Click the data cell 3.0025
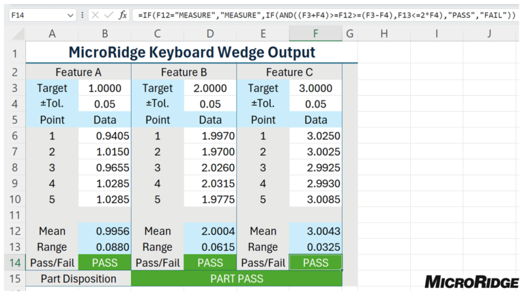 (x=316, y=152)
